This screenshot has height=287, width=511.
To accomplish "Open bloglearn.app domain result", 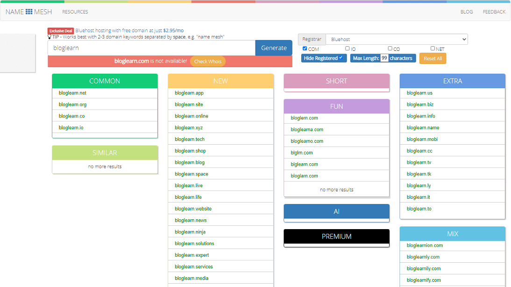I will [x=189, y=93].
